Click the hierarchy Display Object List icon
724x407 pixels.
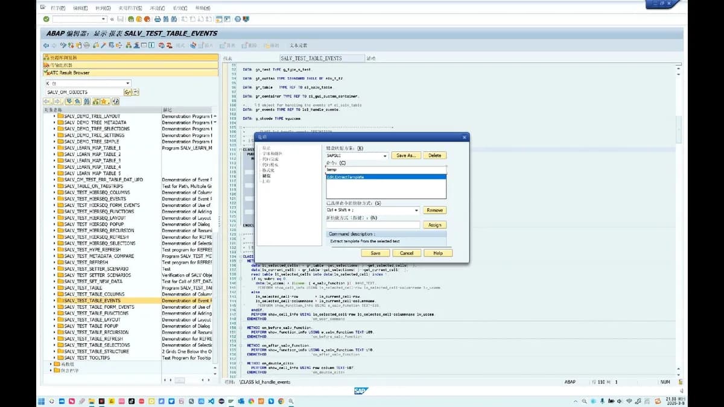[x=128, y=45]
